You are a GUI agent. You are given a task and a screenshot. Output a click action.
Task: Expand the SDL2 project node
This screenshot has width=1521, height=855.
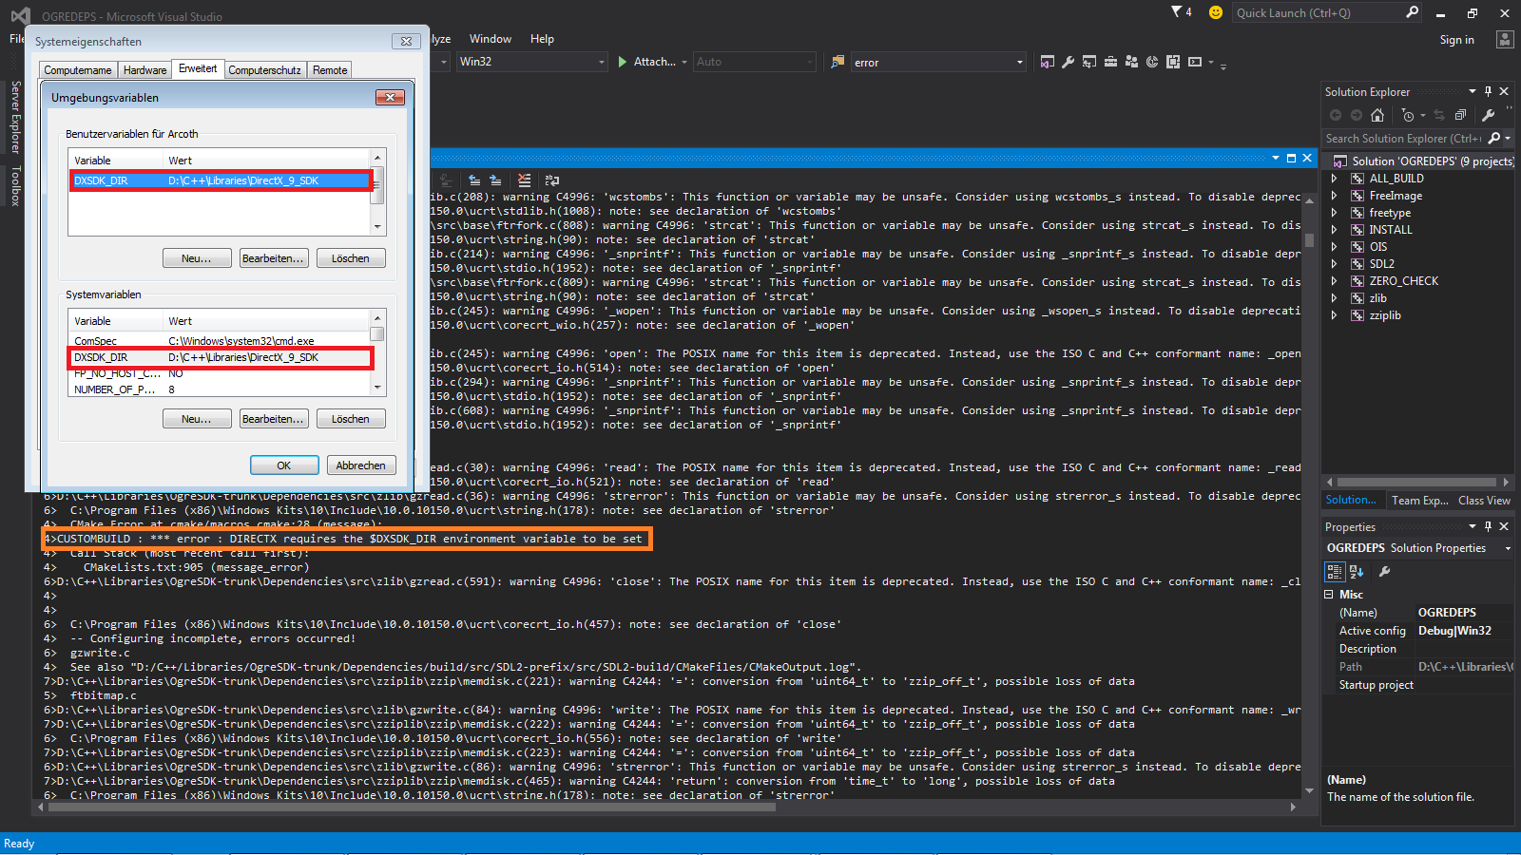coord(1334,264)
